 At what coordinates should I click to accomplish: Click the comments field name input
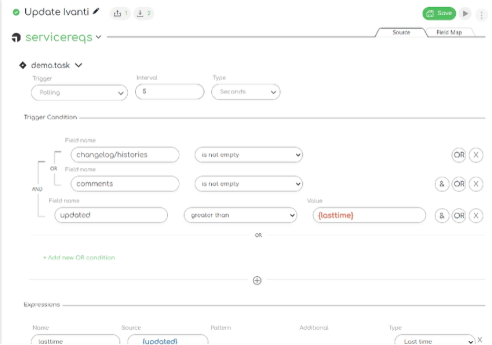tap(125, 184)
